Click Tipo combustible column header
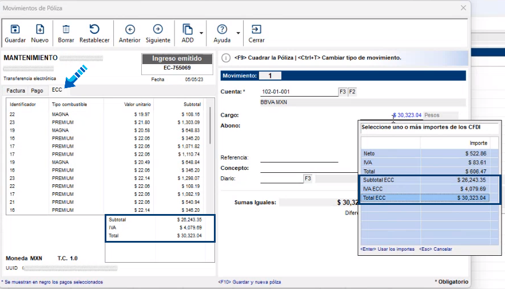505x289 pixels. tap(70, 104)
